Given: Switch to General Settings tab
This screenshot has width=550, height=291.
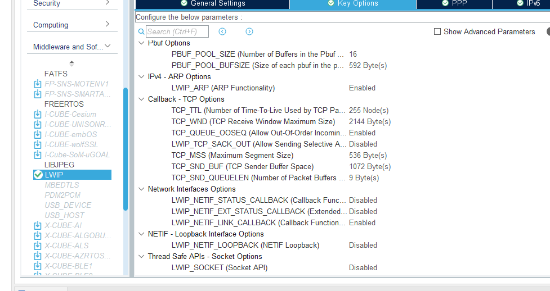Looking at the screenshot, I should pyautogui.click(x=213, y=3).
